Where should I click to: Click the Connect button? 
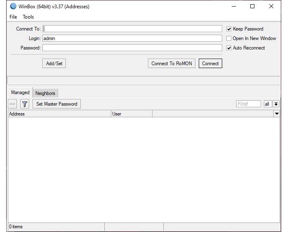pos(210,64)
